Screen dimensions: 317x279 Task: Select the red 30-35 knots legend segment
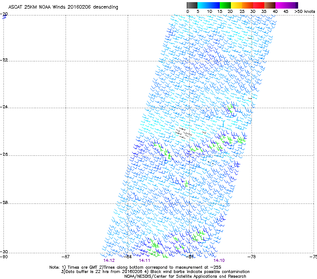point(259,5)
